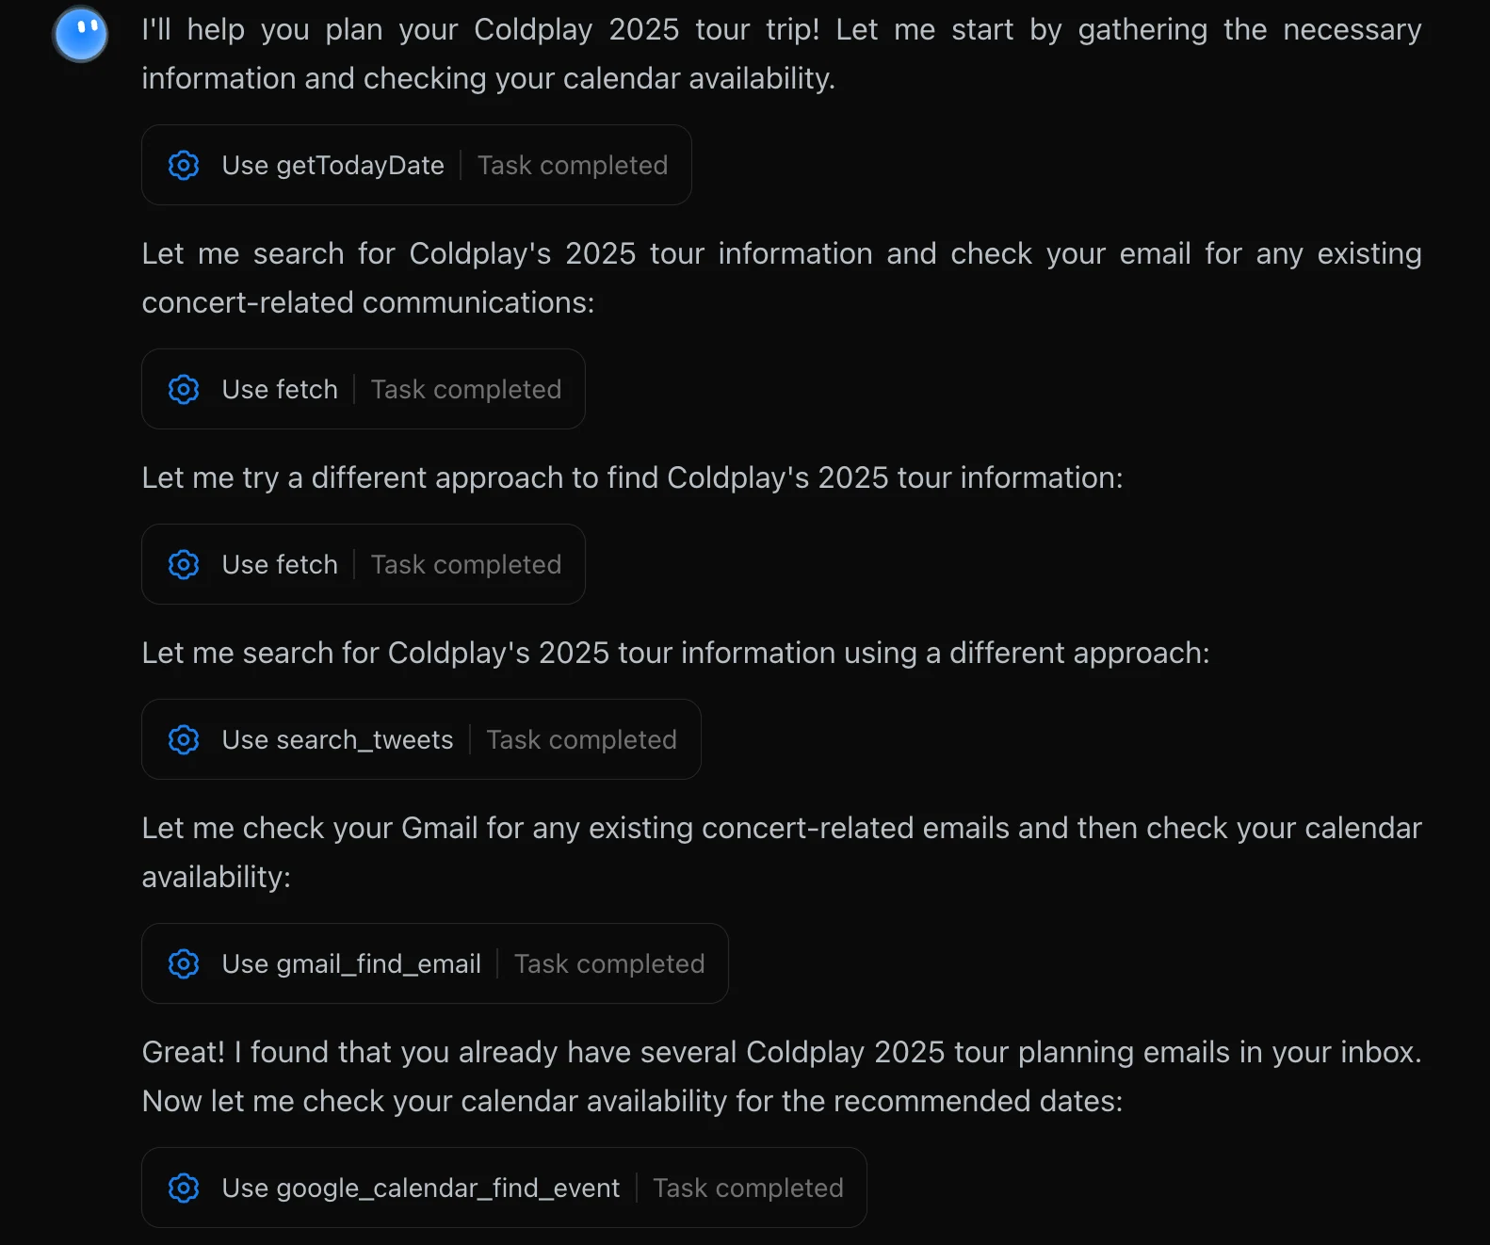This screenshot has height=1245, width=1490.
Task: Click the gear icon beside google_calendar_find_event
Action: coord(184,1188)
